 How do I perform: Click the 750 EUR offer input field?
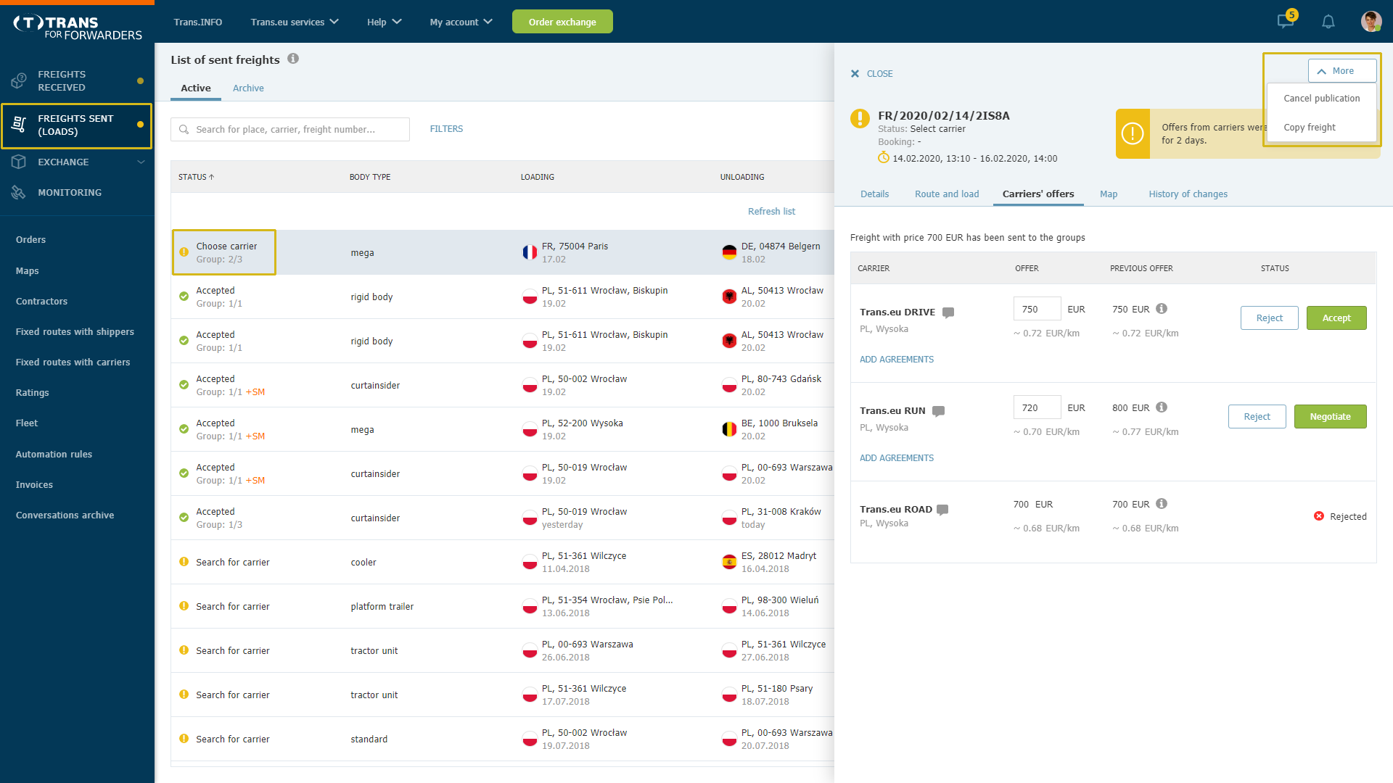[1037, 309]
